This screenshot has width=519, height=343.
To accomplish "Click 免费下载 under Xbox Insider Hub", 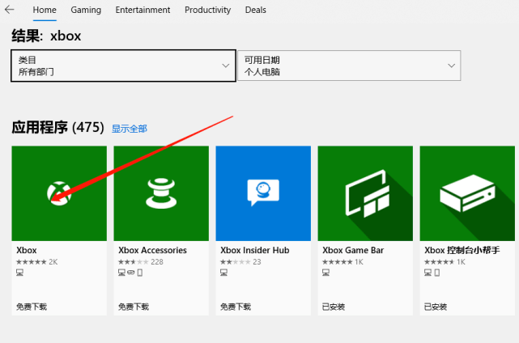I will (236, 307).
